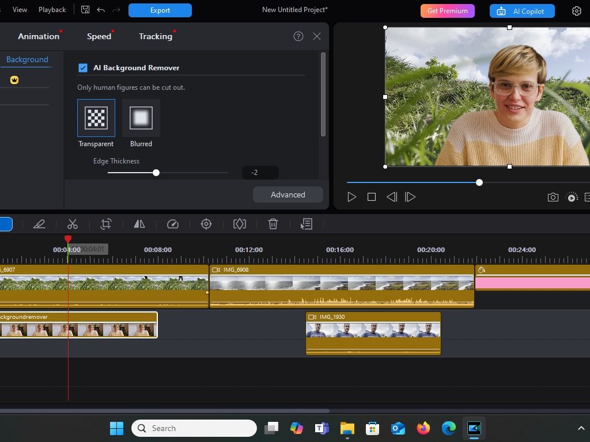The height and width of the screenshot is (442, 590).
Task: Select the Blurred background option
Action: (x=141, y=118)
